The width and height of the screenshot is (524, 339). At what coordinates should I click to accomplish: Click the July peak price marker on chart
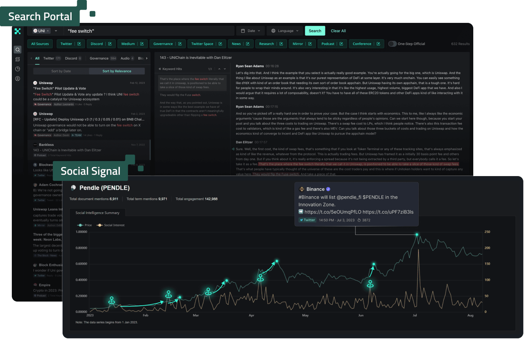click(417, 235)
